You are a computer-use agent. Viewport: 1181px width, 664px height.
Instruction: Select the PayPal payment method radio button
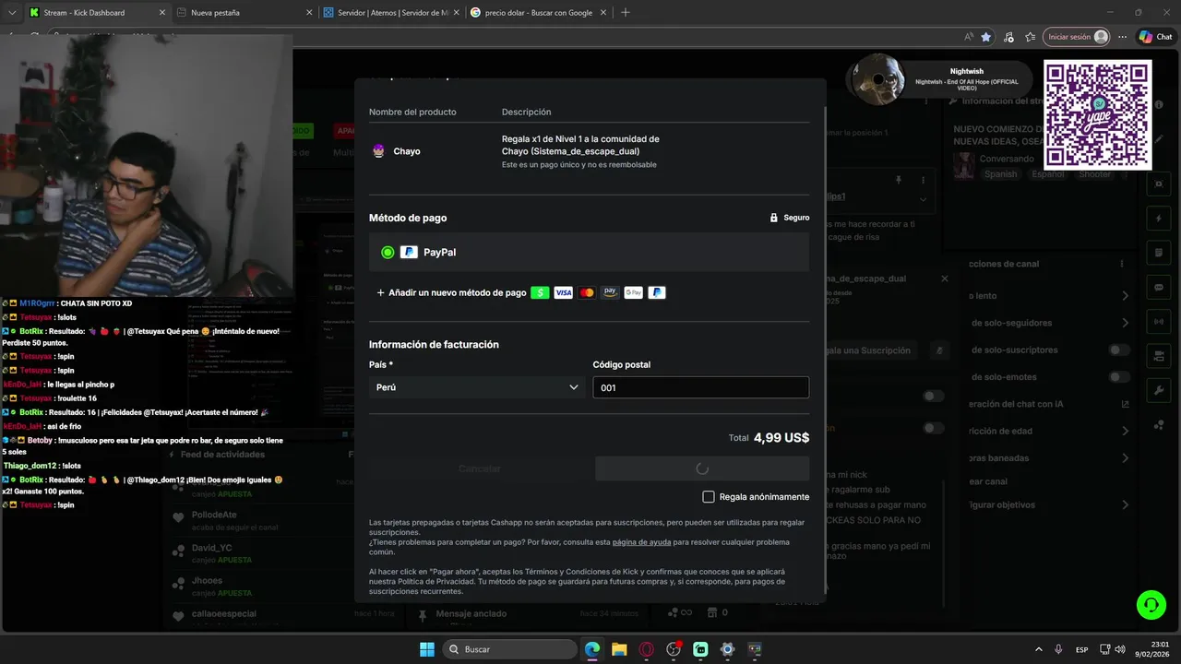tap(388, 252)
